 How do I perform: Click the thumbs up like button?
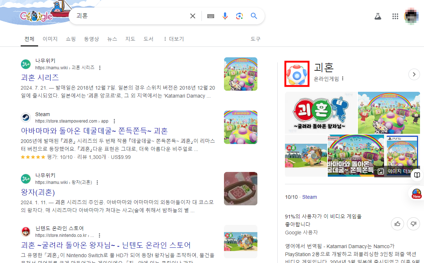coord(397,224)
